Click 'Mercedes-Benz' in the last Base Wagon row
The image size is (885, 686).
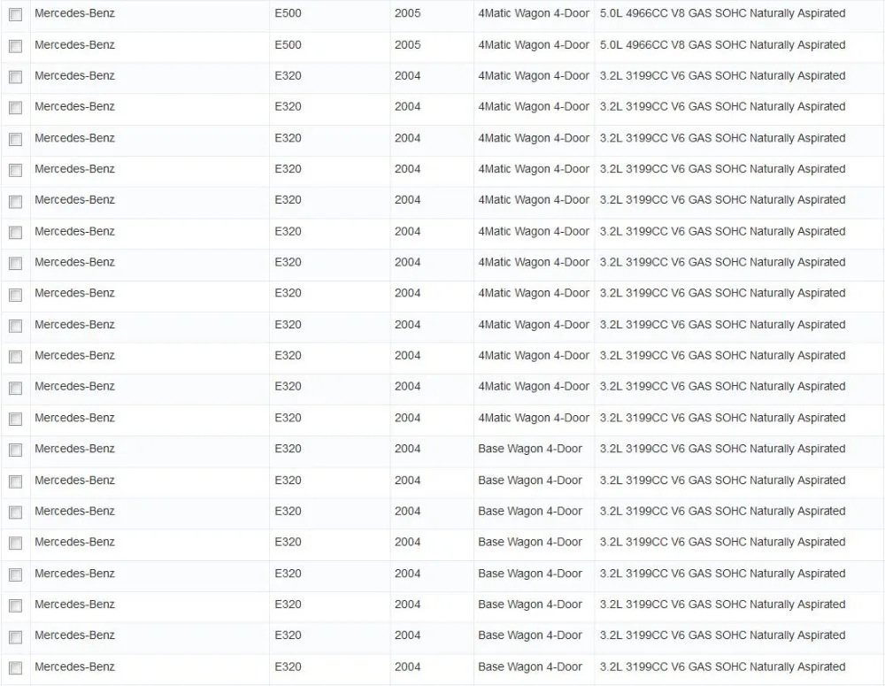[x=74, y=667]
